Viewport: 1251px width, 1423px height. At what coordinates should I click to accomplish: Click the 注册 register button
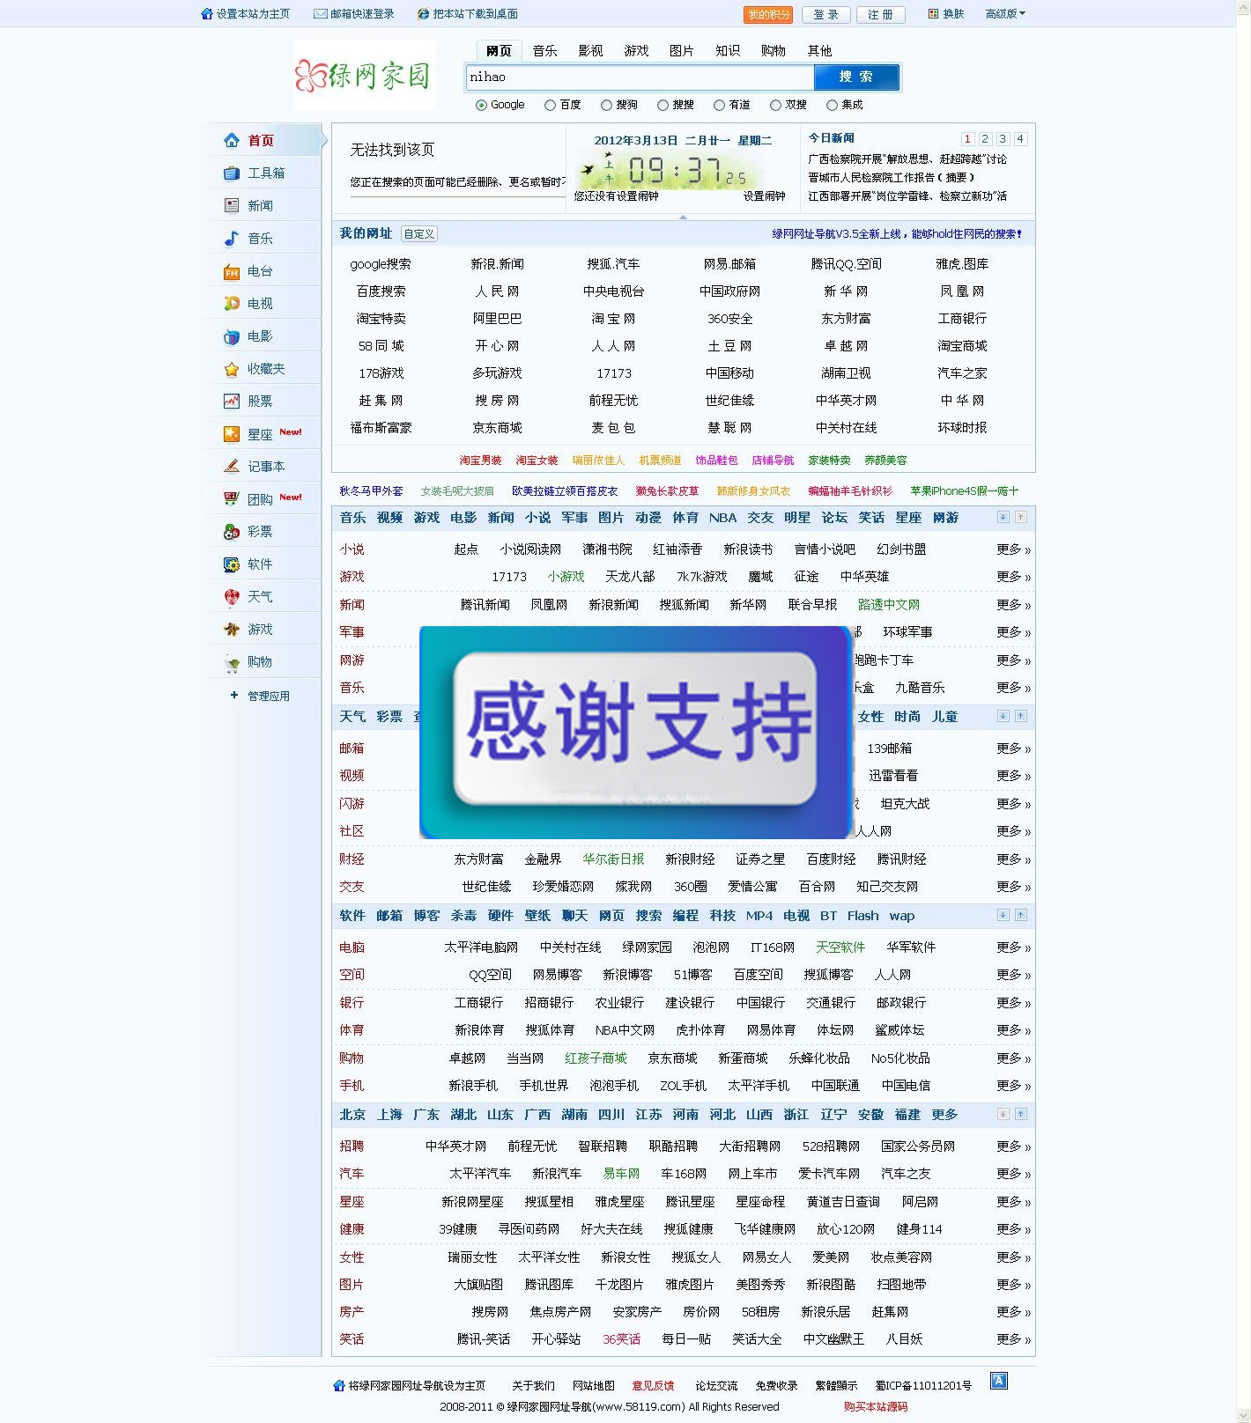[881, 15]
